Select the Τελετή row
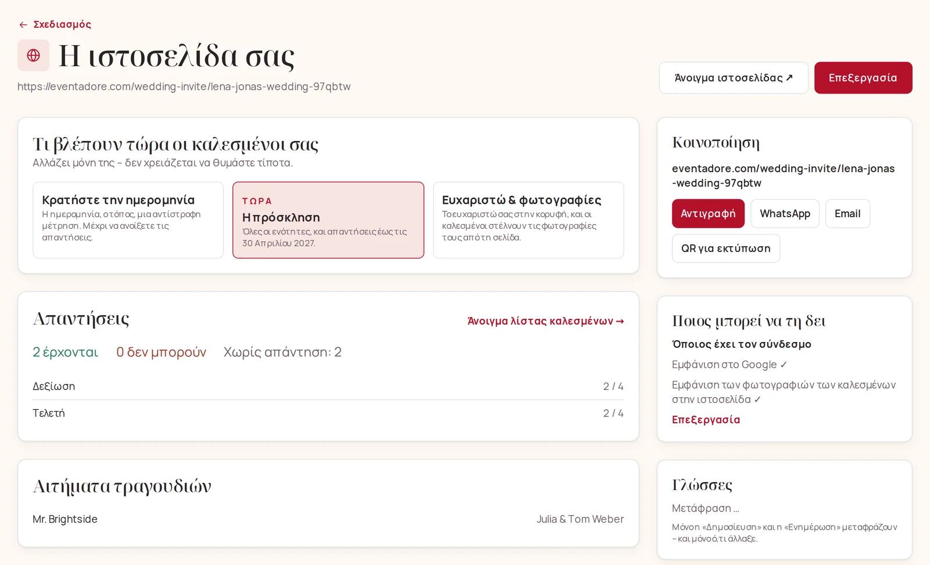 (328, 413)
